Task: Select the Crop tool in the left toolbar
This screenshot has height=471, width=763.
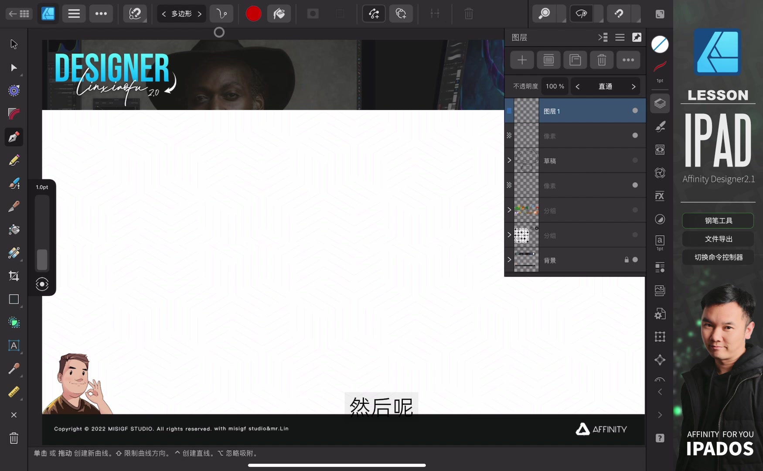Action: [x=14, y=276]
